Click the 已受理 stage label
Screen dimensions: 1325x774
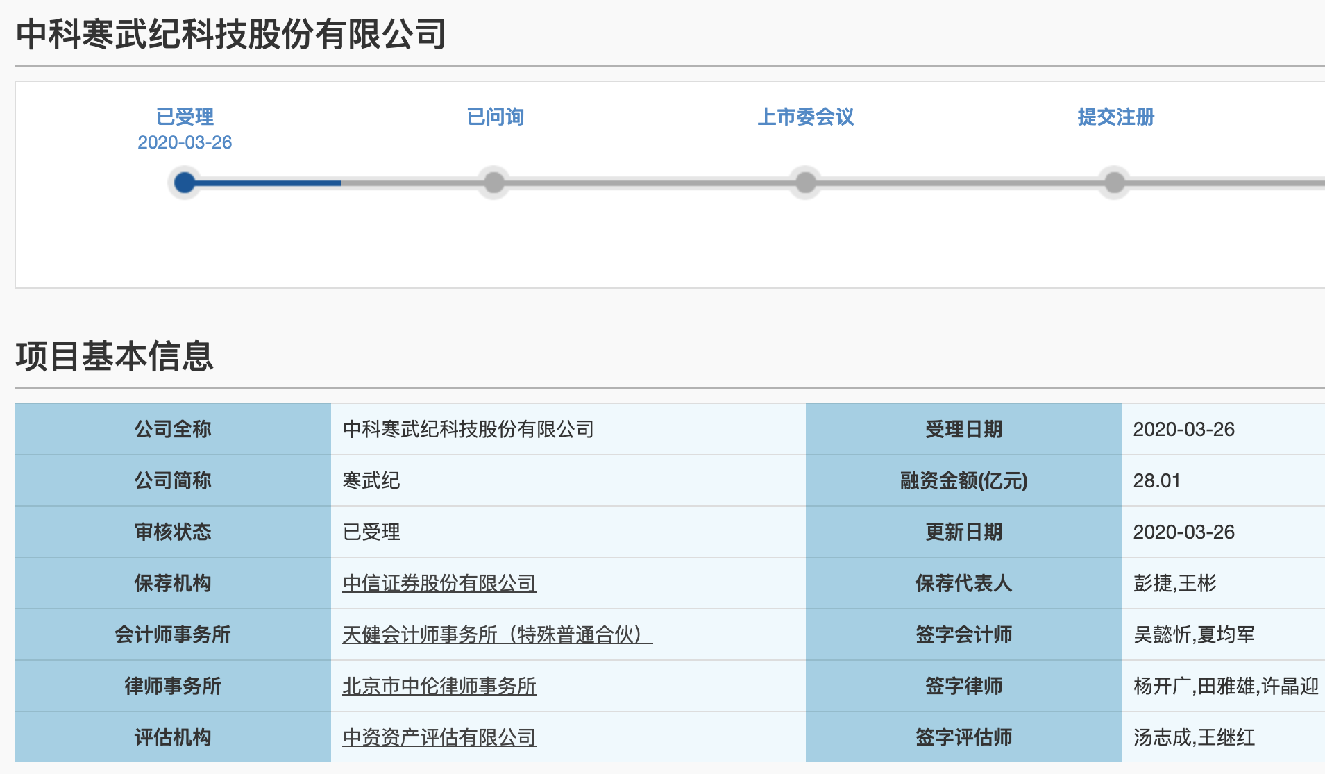(x=185, y=117)
